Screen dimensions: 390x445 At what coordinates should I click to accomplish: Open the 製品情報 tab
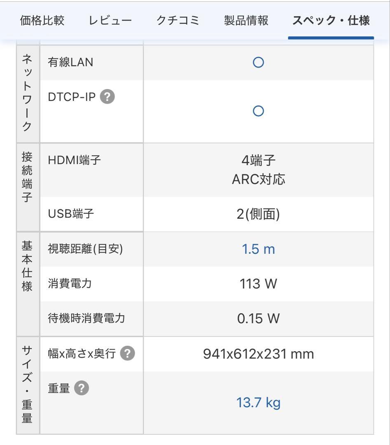tap(245, 20)
